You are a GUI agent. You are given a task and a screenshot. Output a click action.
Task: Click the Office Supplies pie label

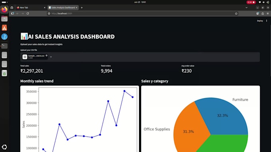tap(157, 129)
